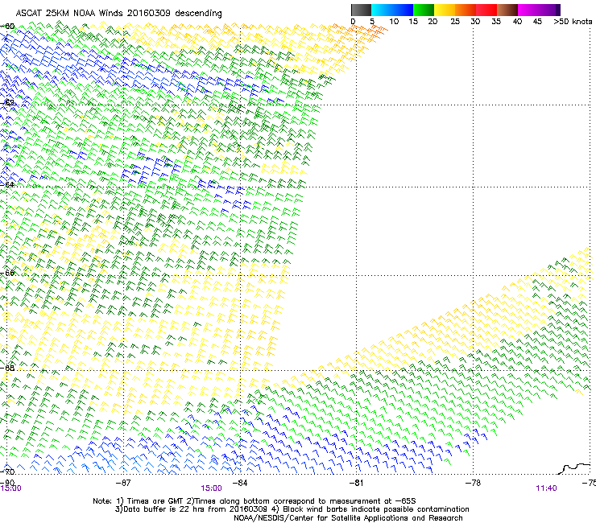The height and width of the screenshot is (523, 596).
Task: Click note line '3)Data buffer is 22 hrs'
Action: pyautogui.click(x=292, y=509)
